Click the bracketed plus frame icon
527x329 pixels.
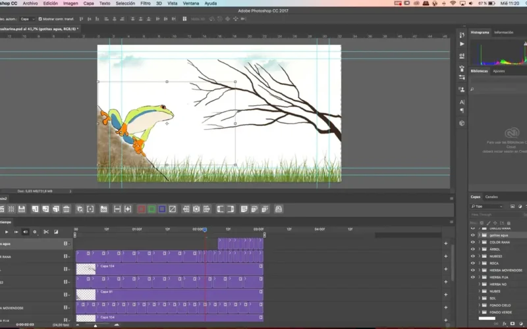point(128,209)
